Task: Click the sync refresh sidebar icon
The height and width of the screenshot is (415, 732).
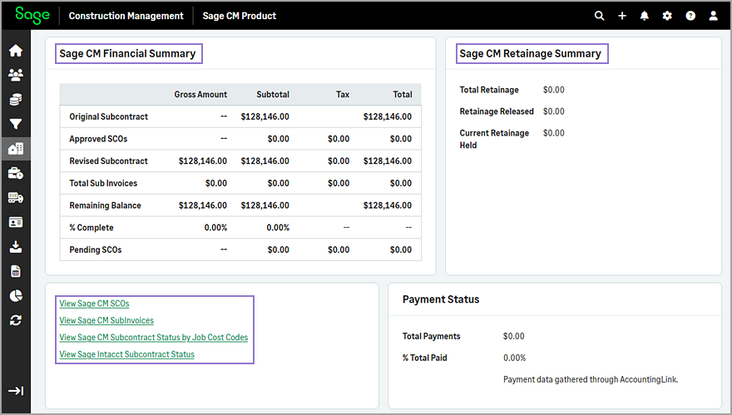Action: [x=16, y=320]
